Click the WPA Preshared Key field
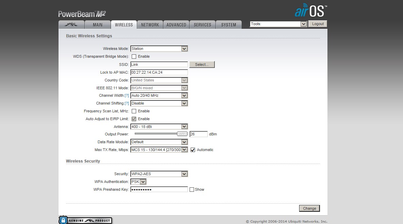The width and height of the screenshot is (403, 224). pos(159,189)
